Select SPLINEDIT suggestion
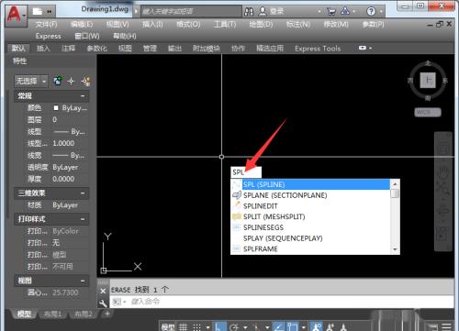Viewport: 459px width, 331px height. [x=310, y=206]
